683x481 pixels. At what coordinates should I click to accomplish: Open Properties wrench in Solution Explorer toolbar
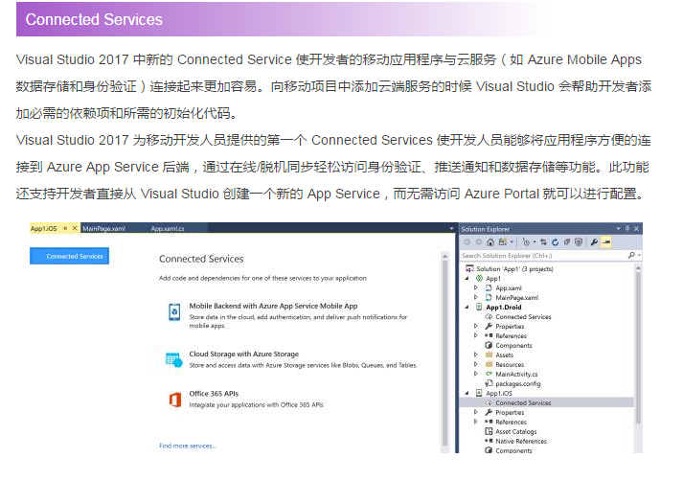click(x=594, y=242)
